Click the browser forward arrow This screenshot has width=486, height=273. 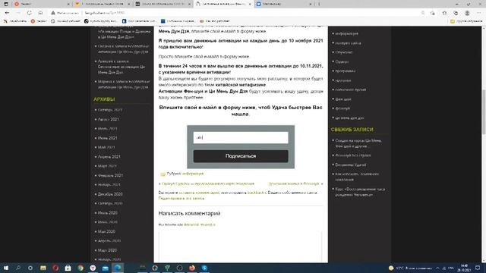[x=18, y=13]
